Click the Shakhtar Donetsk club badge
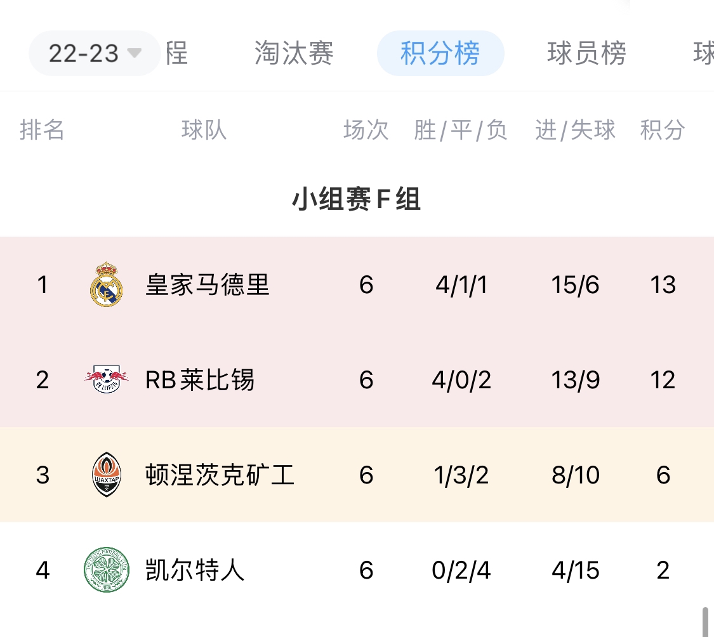The width and height of the screenshot is (714, 637). [106, 475]
